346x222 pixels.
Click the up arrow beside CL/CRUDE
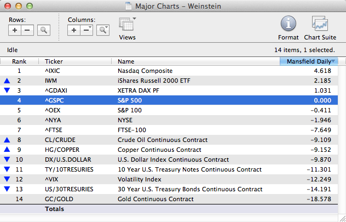7,140
